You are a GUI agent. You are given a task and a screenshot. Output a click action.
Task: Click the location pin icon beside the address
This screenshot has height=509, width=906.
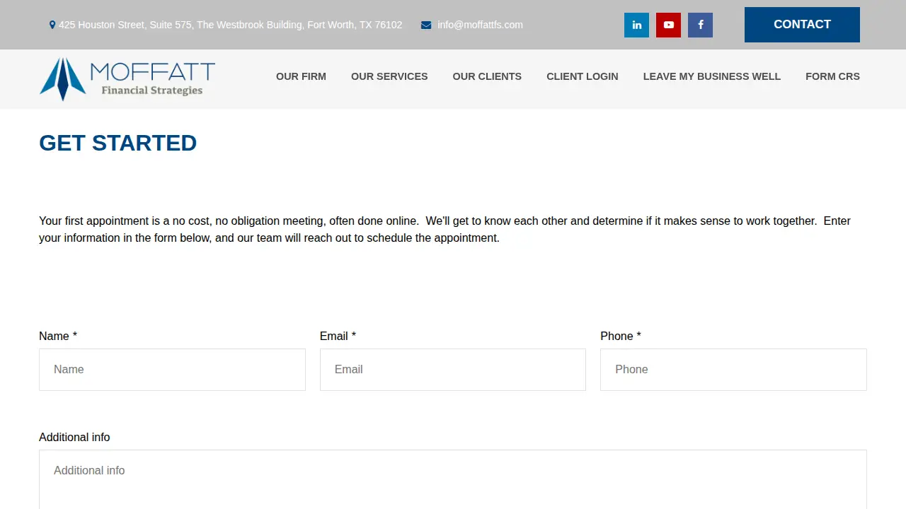click(52, 25)
